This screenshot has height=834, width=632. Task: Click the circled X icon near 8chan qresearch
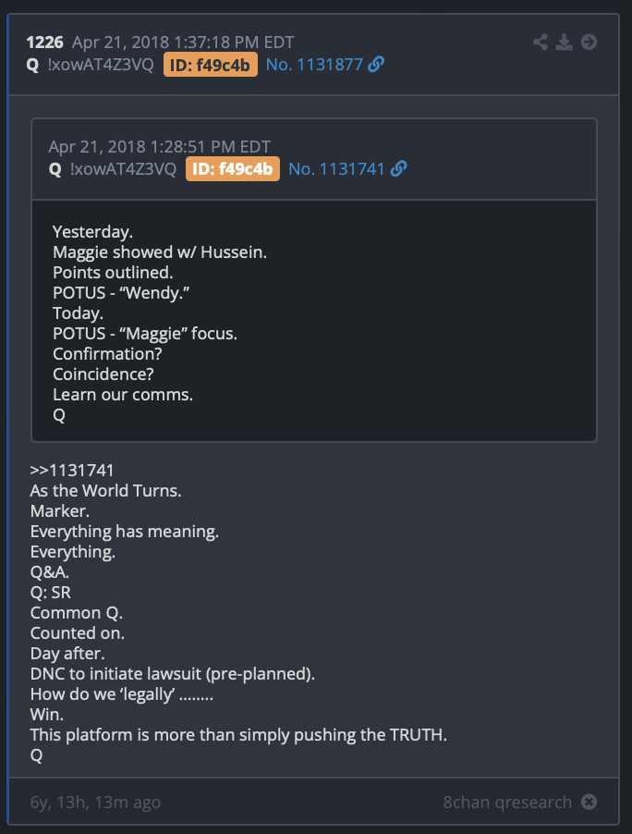click(x=589, y=802)
